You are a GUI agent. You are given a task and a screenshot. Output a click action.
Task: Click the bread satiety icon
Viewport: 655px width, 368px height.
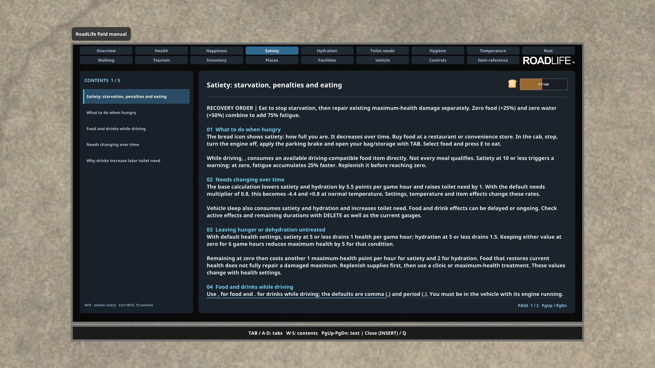tap(512, 84)
